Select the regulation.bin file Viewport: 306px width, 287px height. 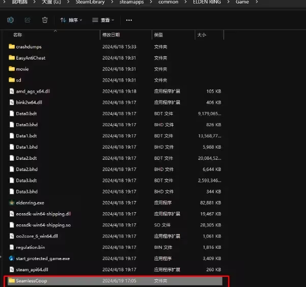click(31, 247)
